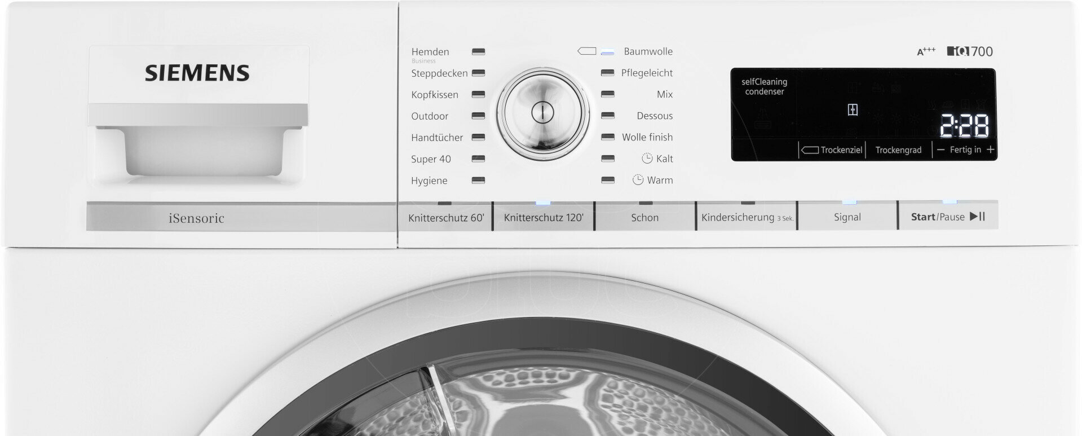Click the indicator bar beside Hemden
The height and width of the screenshot is (436, 1082).
tap(478, 51)
